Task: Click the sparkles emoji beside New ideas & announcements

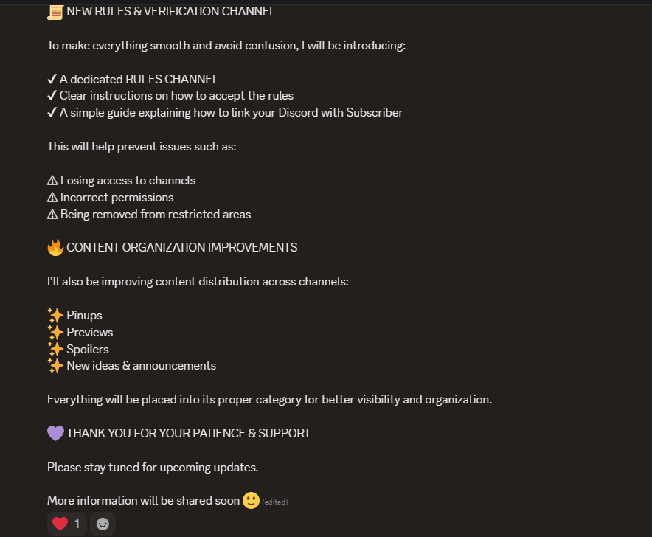Action: [55, 366]
